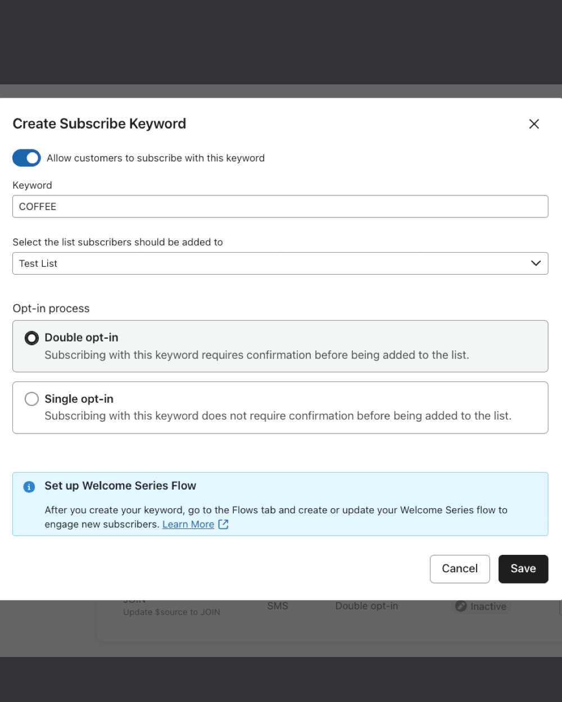
Task: Click the 'Select the list subscribers' field label
Action: (117, 242)
